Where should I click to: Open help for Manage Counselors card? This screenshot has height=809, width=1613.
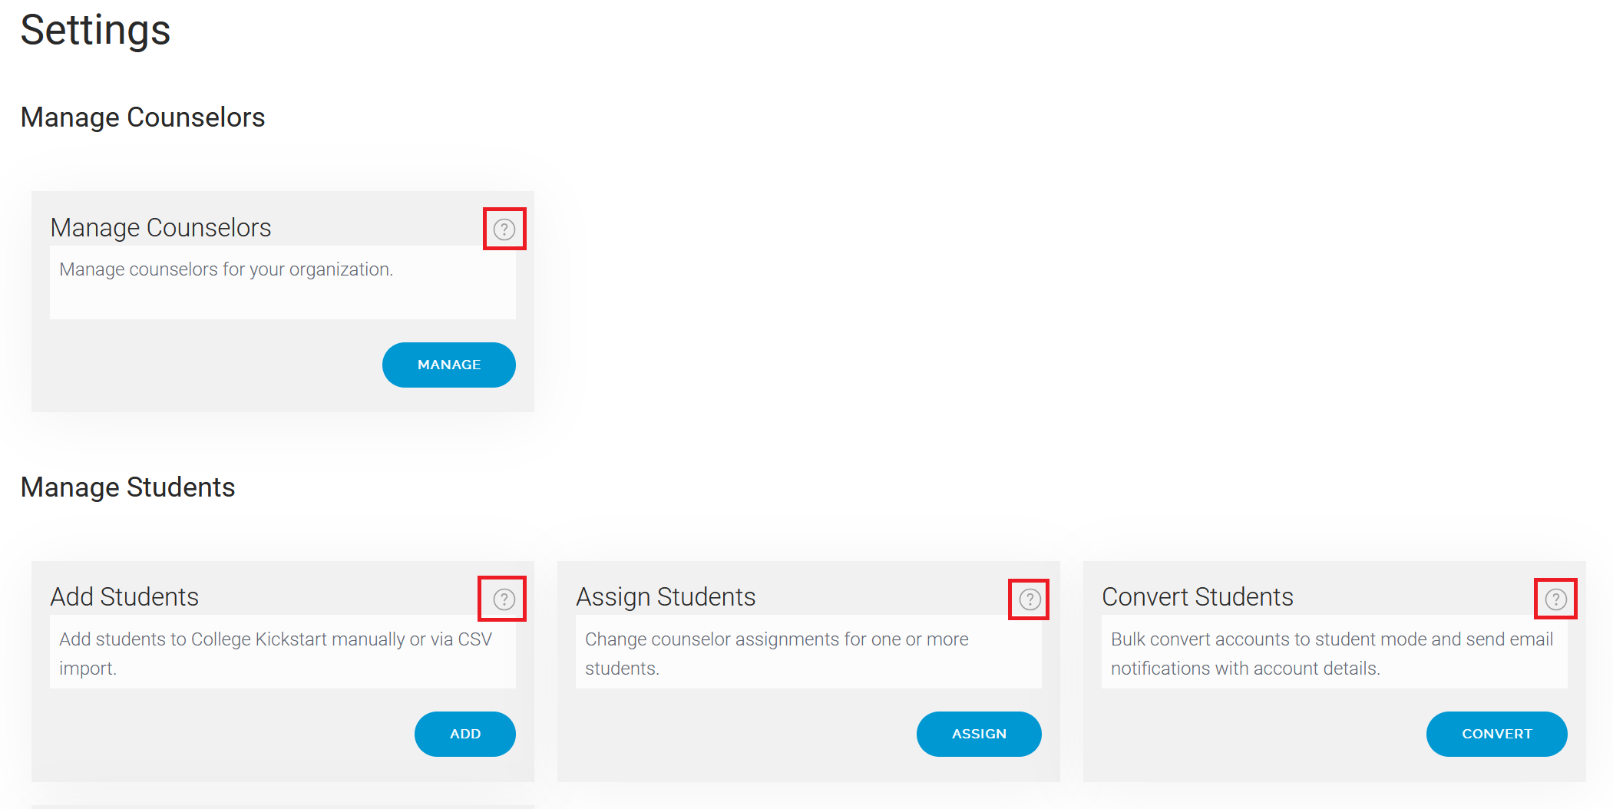click(x=504, y=229)
